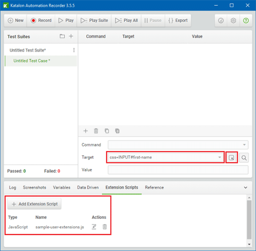Viewport: 256px width, 251px height.
Task: Click the New test case button
Action: 15,21
